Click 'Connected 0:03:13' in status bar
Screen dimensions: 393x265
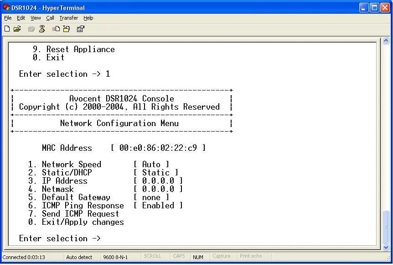click(x=24, y=257)
